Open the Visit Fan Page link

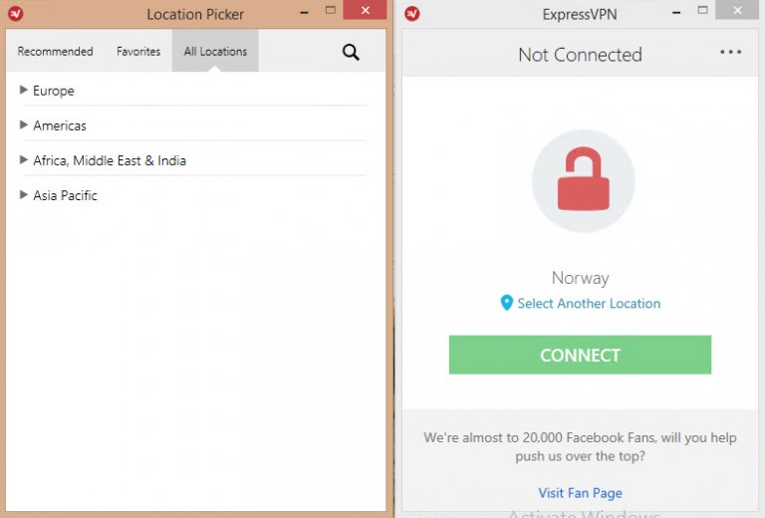coord(580,493)
